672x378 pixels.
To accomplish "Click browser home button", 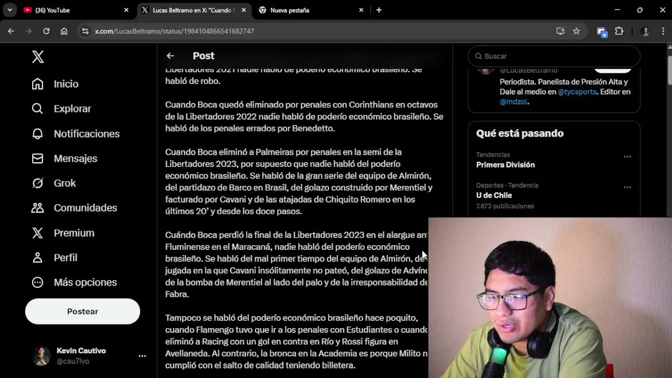I will (x=64, y=31).
